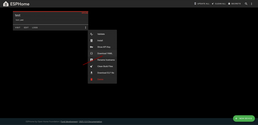Click the Download YAML braces icon
This screenshot has width=258, height=125.
(91, 53)
